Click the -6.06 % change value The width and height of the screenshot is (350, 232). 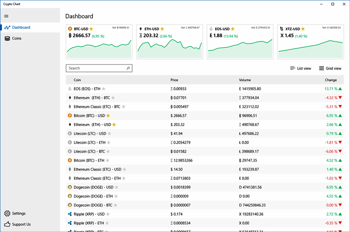331,151
